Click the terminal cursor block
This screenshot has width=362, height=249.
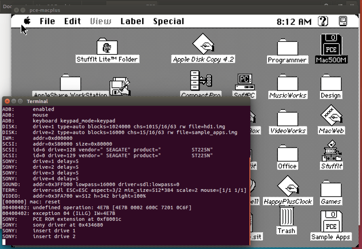[x=4, y=242]
